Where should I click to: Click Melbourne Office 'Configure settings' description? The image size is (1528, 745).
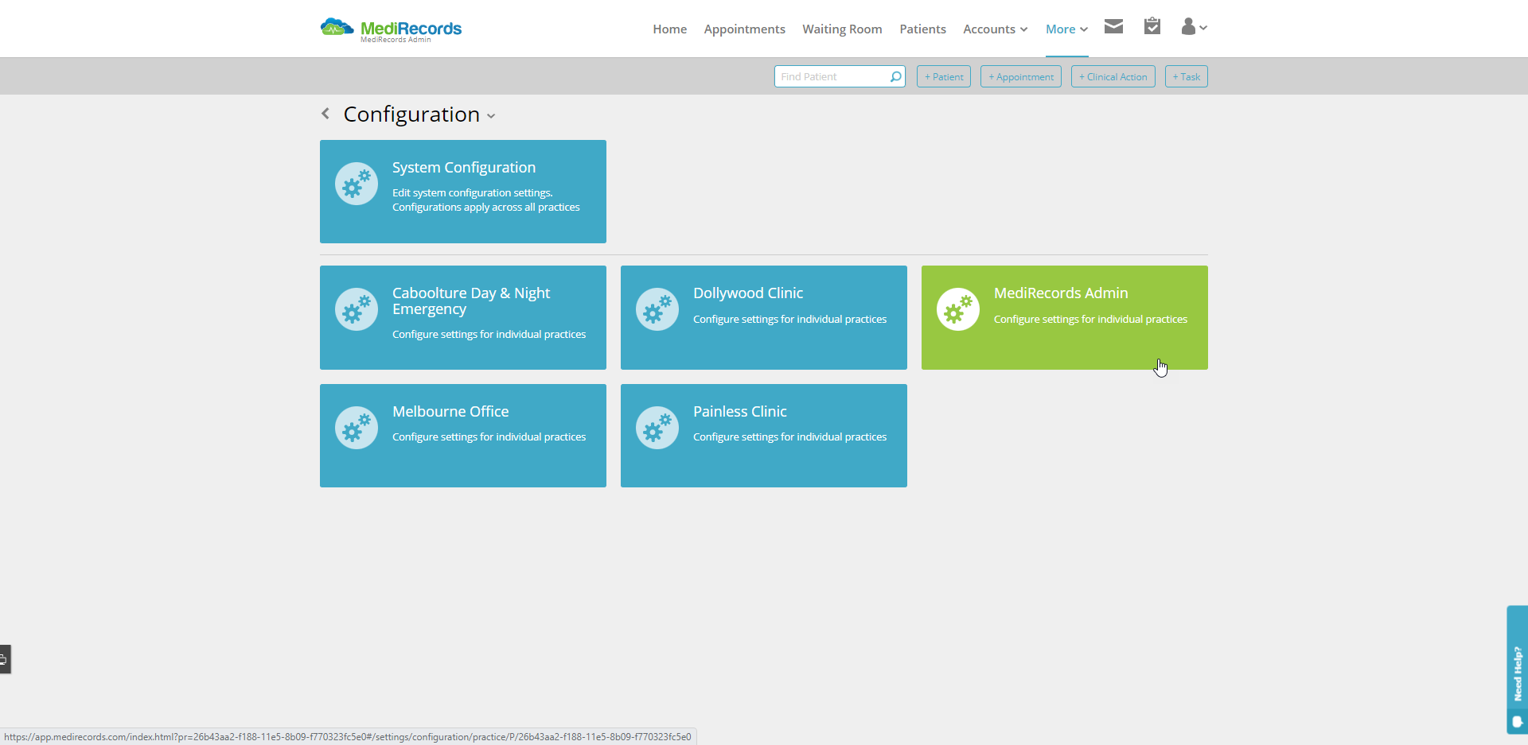[x=489, y=437]
